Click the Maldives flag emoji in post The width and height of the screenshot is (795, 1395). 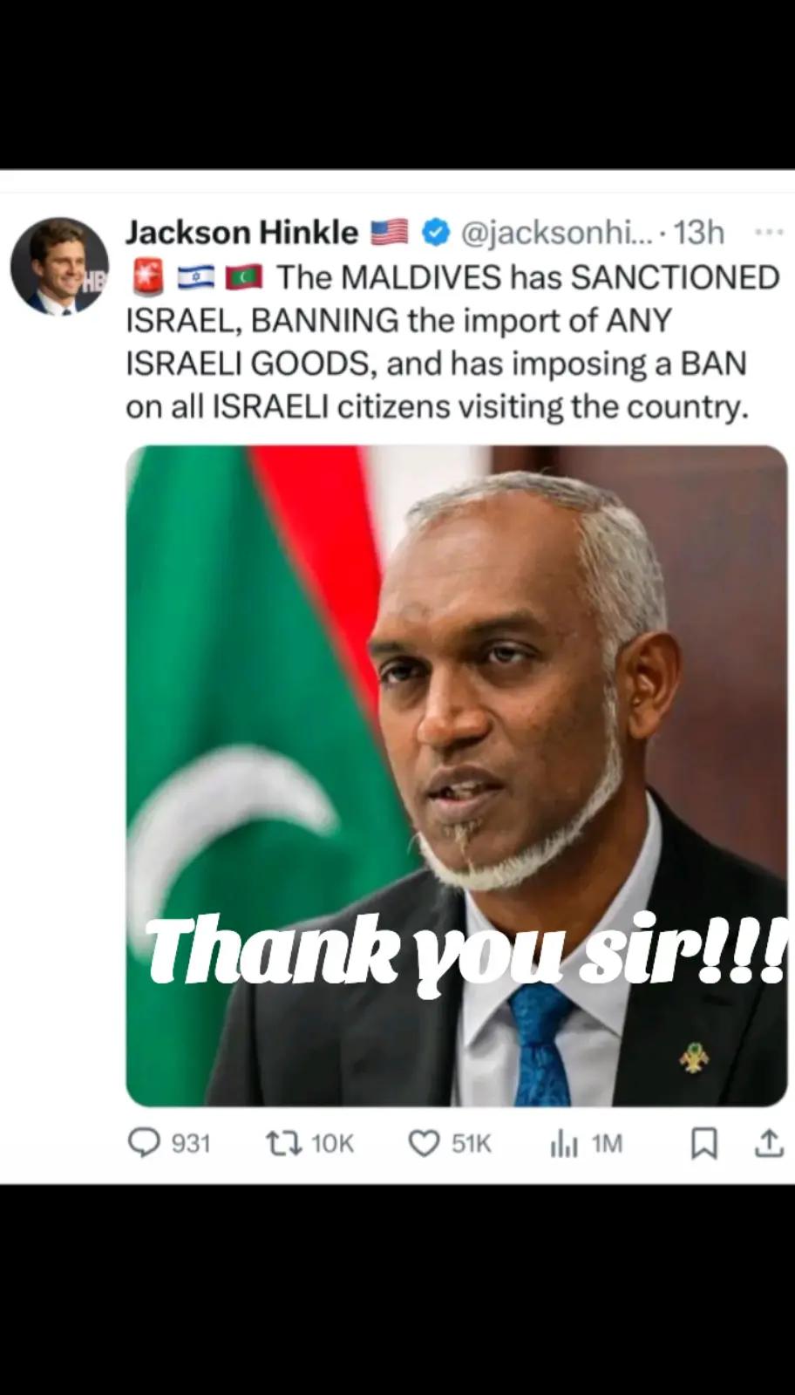[x=244, y=278]
